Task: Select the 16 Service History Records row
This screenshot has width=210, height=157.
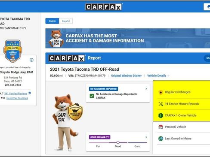Action: pos(184,104)
